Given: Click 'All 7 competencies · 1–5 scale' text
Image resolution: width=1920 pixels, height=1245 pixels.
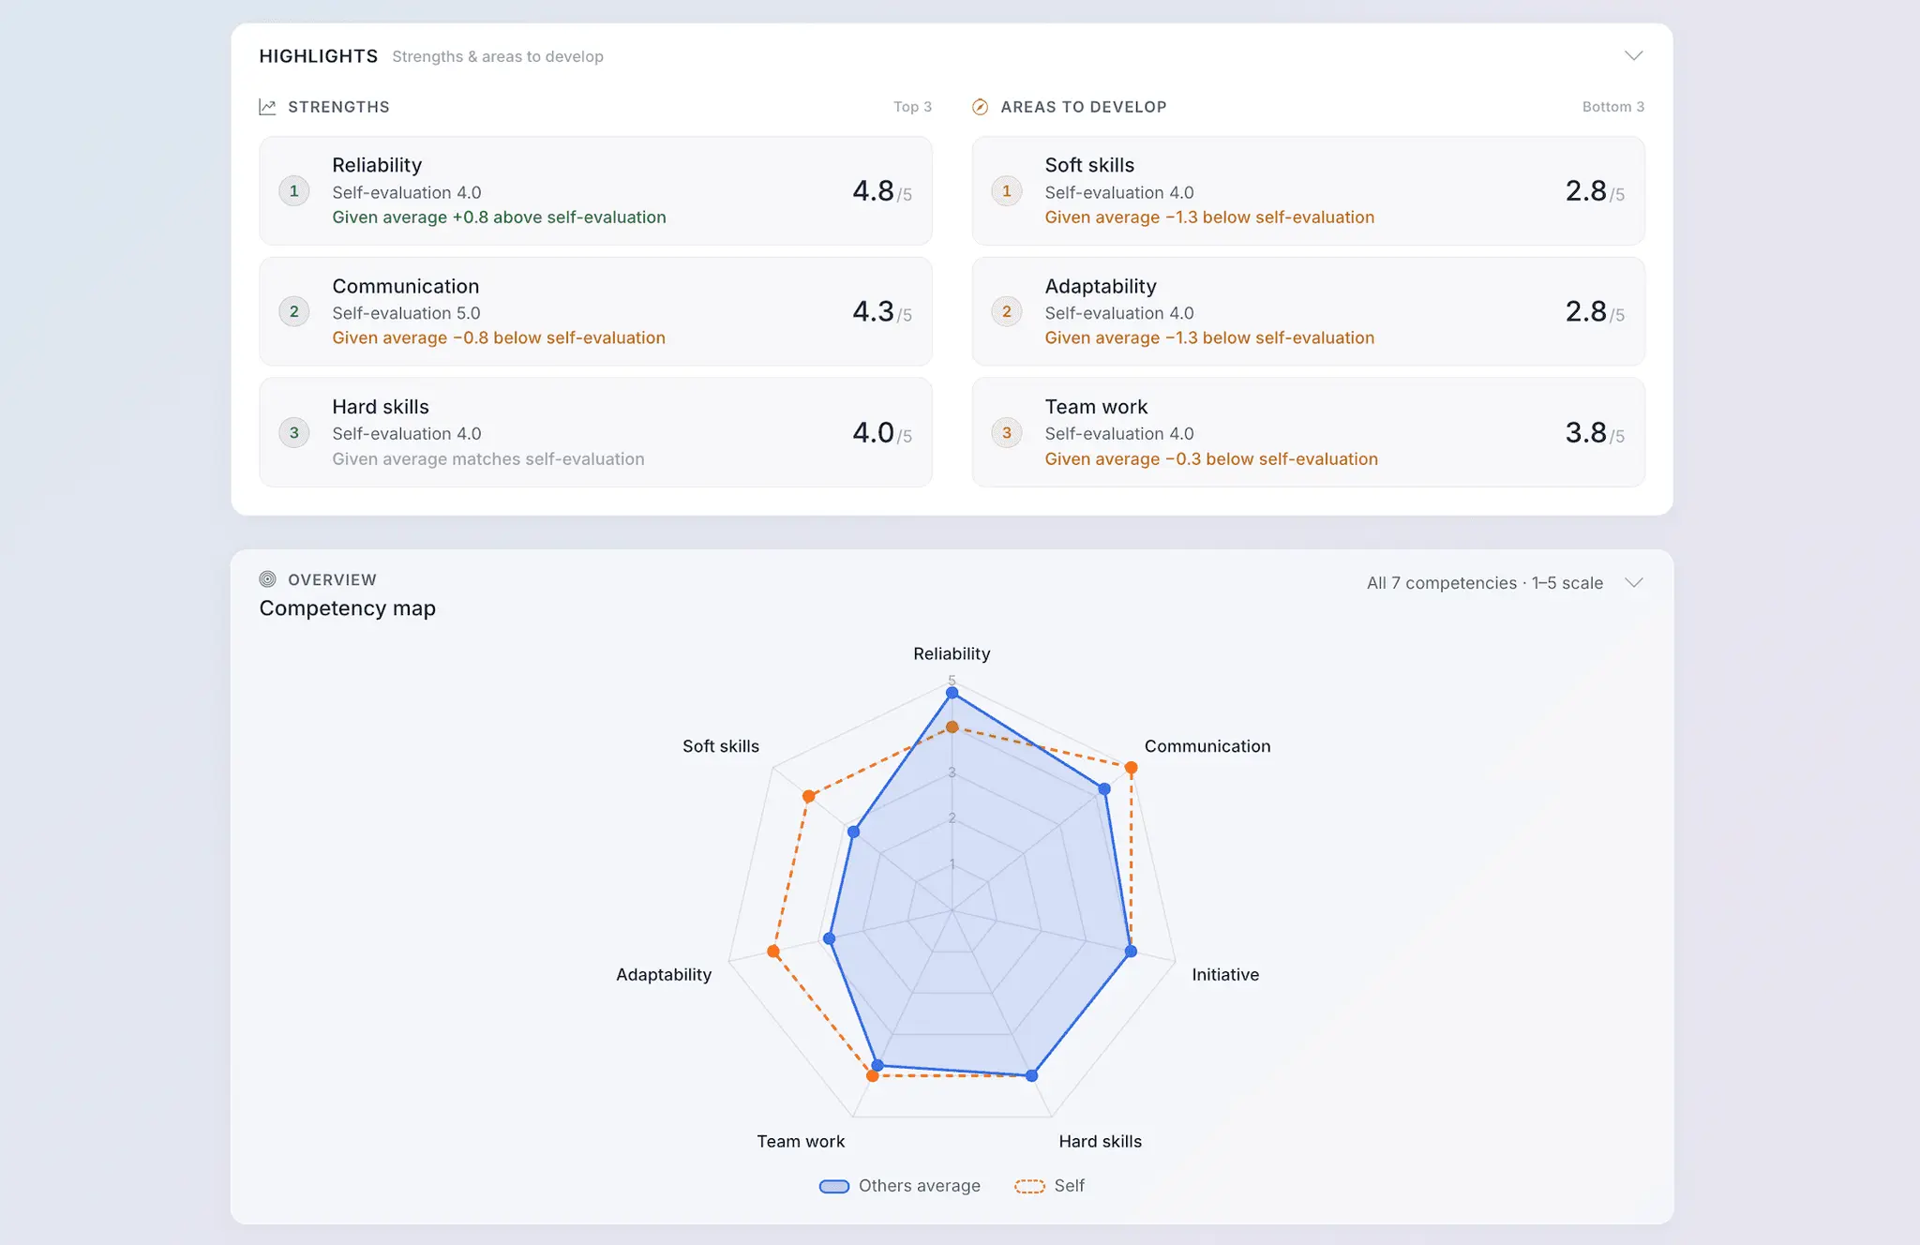Looking at the screenshot, I should [1484, 583].
